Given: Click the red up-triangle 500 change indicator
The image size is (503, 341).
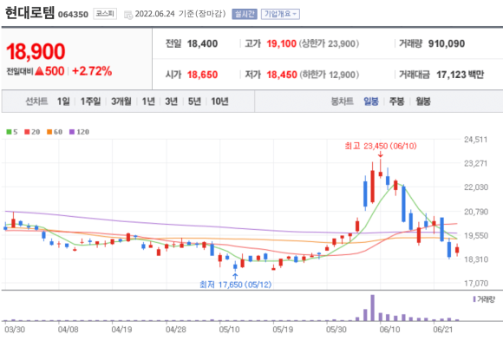Looking at the screenshot, I should 49,71.
